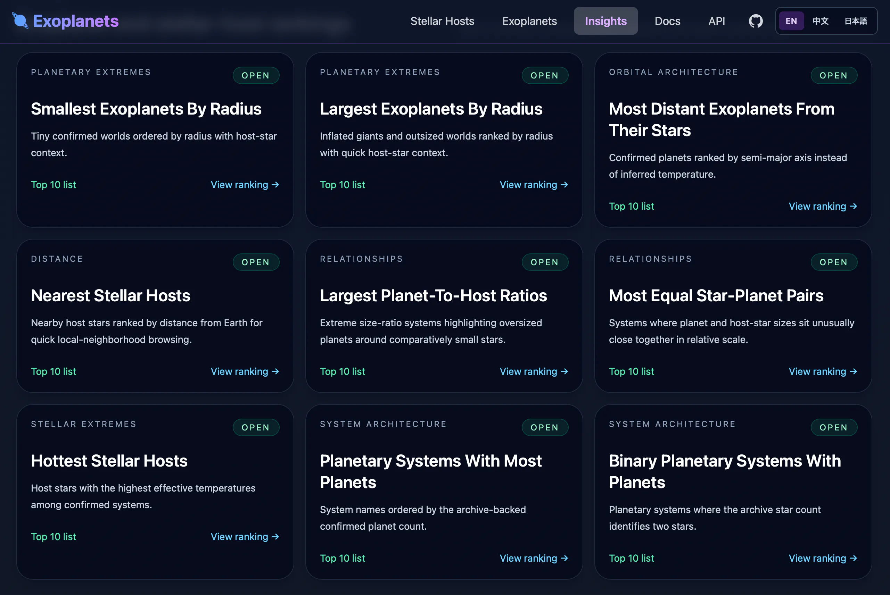Open the Most Equal Star-Planet Pairs title
The width and height of the screenshot is (890, 595).
(x=716, y=296)
